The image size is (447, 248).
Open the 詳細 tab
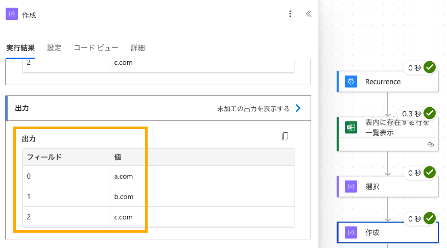coord(138,48)
